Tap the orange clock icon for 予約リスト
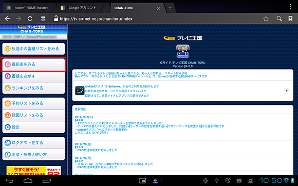Image resolution: width=298 pixels, height=186 pixels. click(x=7, y=104)
